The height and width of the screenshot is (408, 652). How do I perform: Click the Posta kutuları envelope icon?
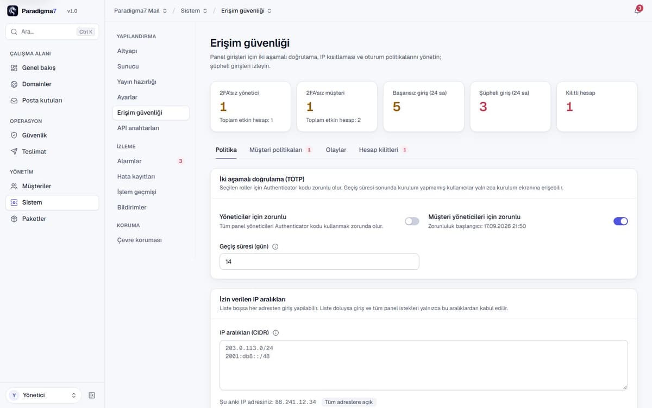click(x=14, y=101)
